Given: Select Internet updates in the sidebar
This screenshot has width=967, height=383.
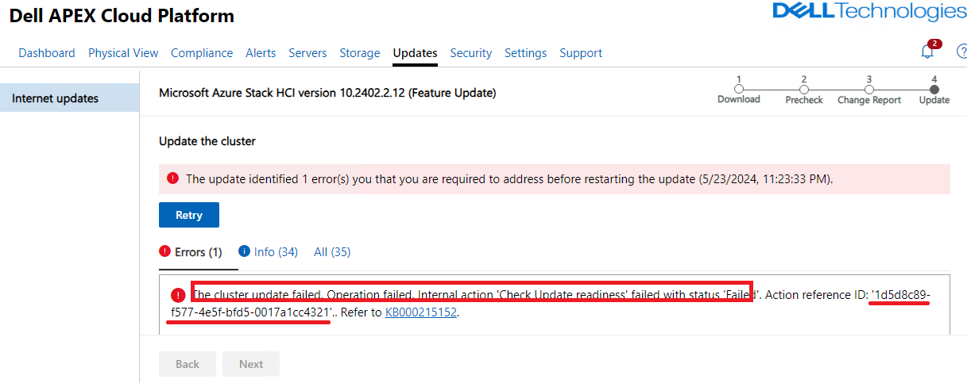Looking at the screenshot, I should tap(56, 98).
